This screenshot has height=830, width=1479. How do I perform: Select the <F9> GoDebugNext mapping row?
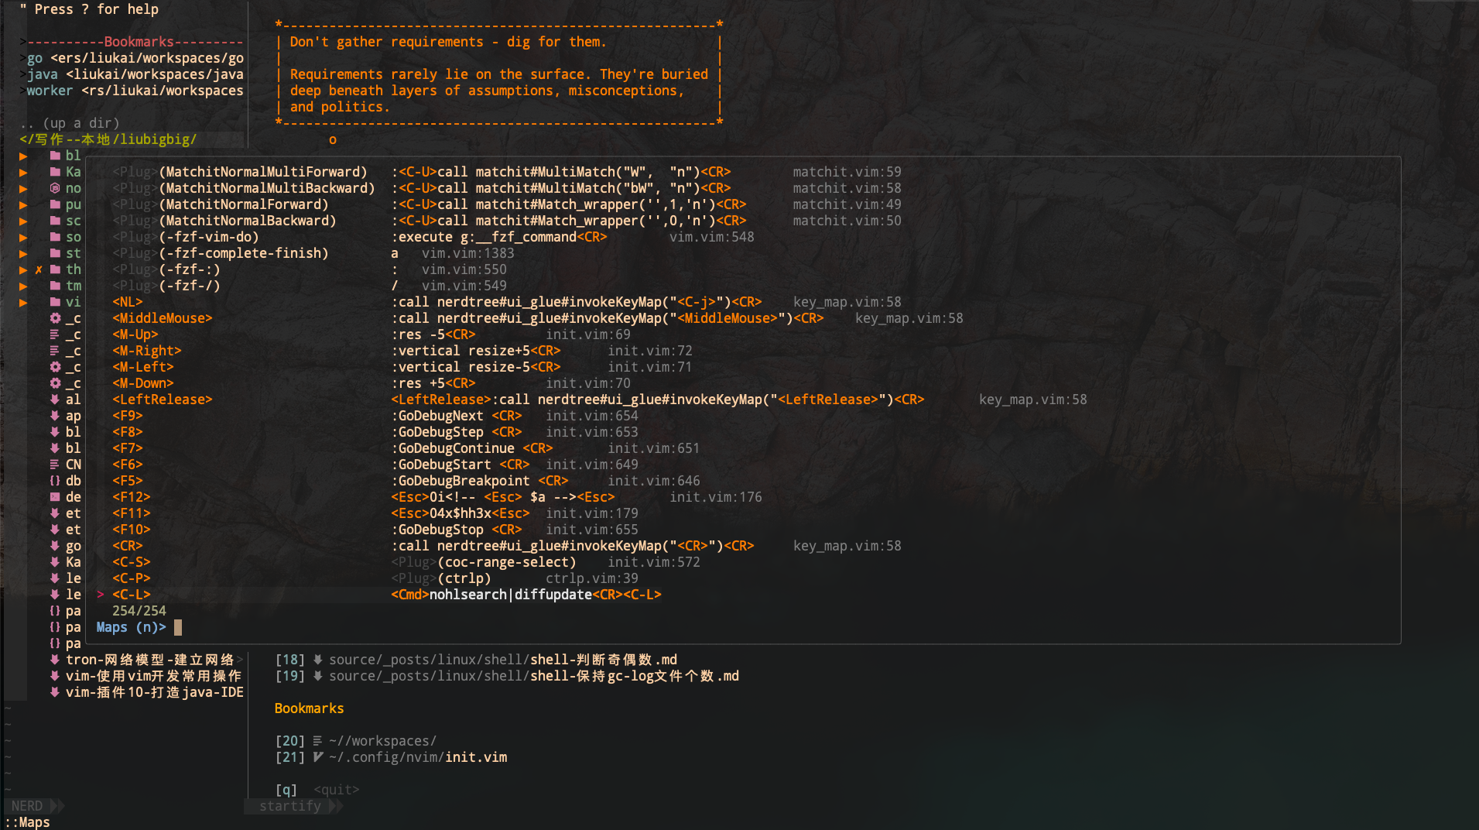coord(375,416)
